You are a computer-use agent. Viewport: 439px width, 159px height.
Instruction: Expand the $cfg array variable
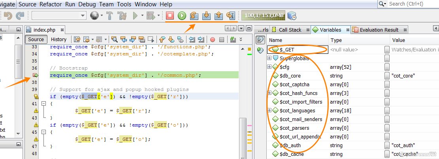(x=269, y=67)
